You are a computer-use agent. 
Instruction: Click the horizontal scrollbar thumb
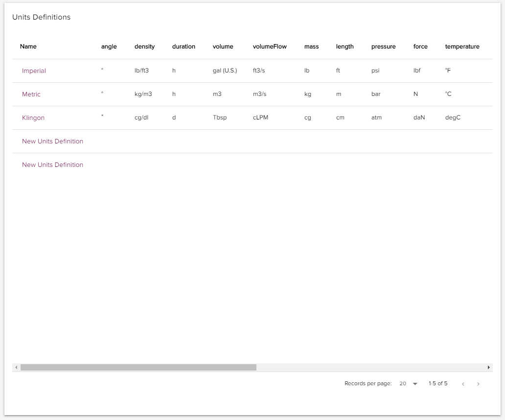[x=138, y=367]
